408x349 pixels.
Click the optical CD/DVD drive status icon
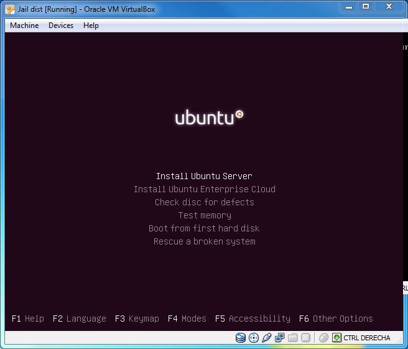pos(253,338)
